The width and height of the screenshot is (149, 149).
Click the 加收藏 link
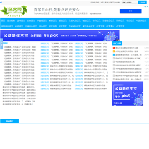(118, 2)
